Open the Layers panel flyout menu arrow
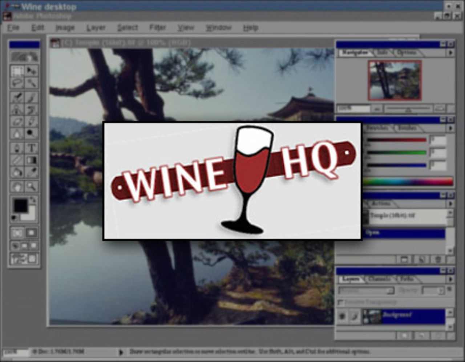 point(451,279)
